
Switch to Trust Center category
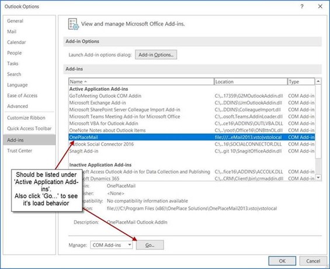(x=20, y=151)
